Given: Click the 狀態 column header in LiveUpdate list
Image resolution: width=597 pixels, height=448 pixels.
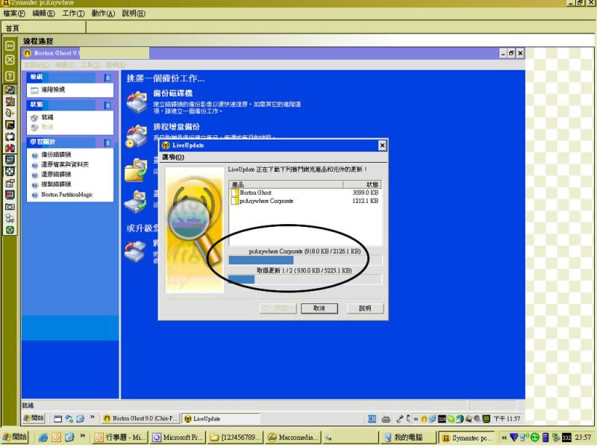Looking at the screenshot, I should click(362, 184).
